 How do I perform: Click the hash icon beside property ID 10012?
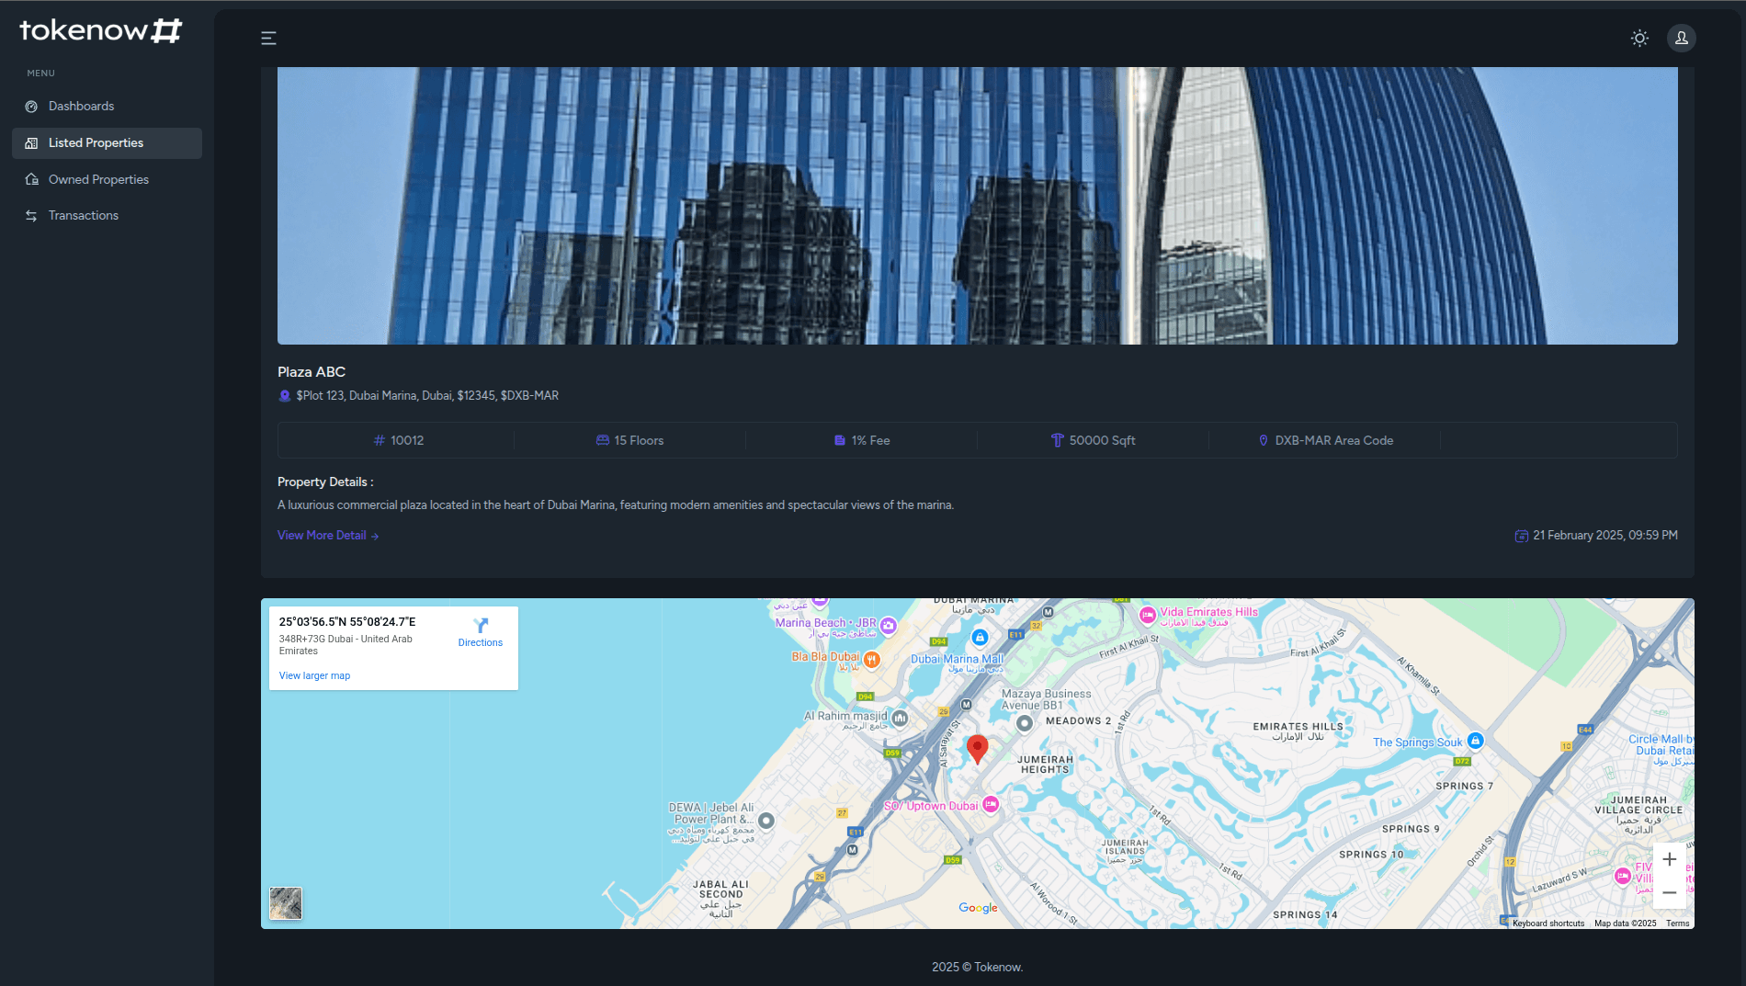coord(379,440)
